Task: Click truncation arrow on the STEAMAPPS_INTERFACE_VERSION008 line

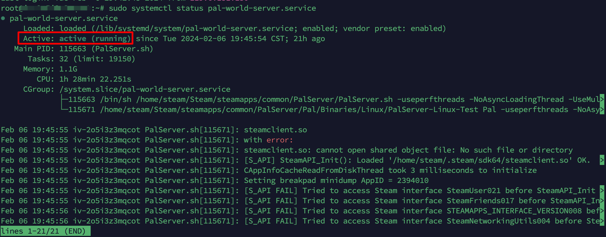Action: click(x=602, y=211)
